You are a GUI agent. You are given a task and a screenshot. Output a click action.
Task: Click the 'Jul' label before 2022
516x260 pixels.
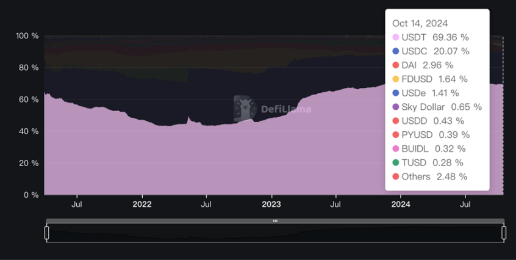[77, 204]
